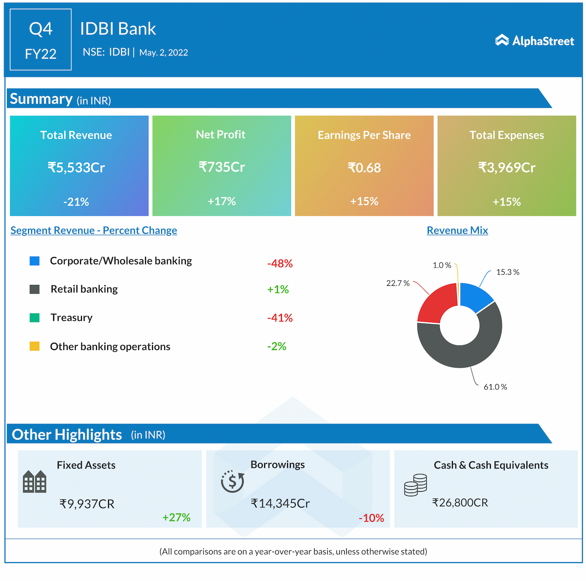Select the Net Profit summary card
The width and height of the screenshot is (586, 581).
pyautogui.click(x=222, y=166)
